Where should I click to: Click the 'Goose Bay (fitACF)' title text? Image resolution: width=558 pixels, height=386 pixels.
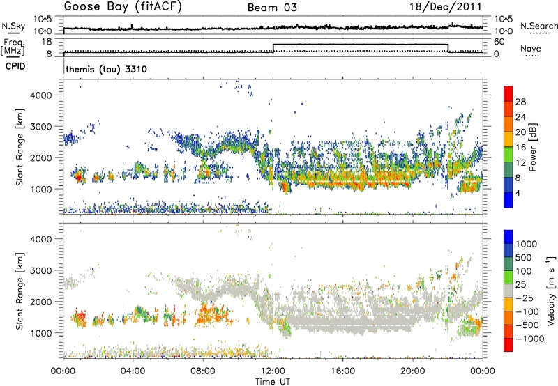pyautogui.click(x=123, y=7)
